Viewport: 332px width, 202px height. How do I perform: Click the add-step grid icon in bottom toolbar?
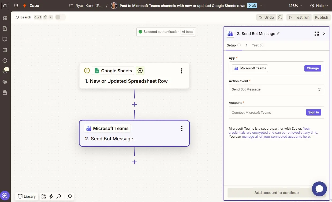[x=44, y=196]
